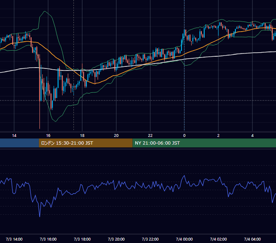Click the 2 hour axis label
This screenshot has width=276, height=243.
tap(218, 136)
